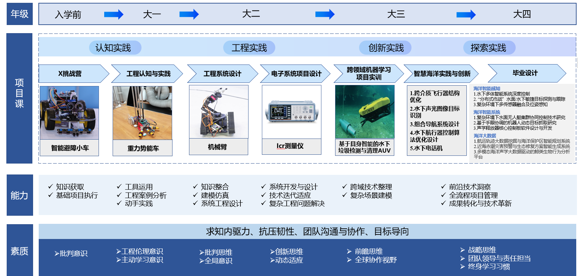Click the blue arrow pointing to 大四
This screenshot has width=578, height=276.
pos(466,15)
